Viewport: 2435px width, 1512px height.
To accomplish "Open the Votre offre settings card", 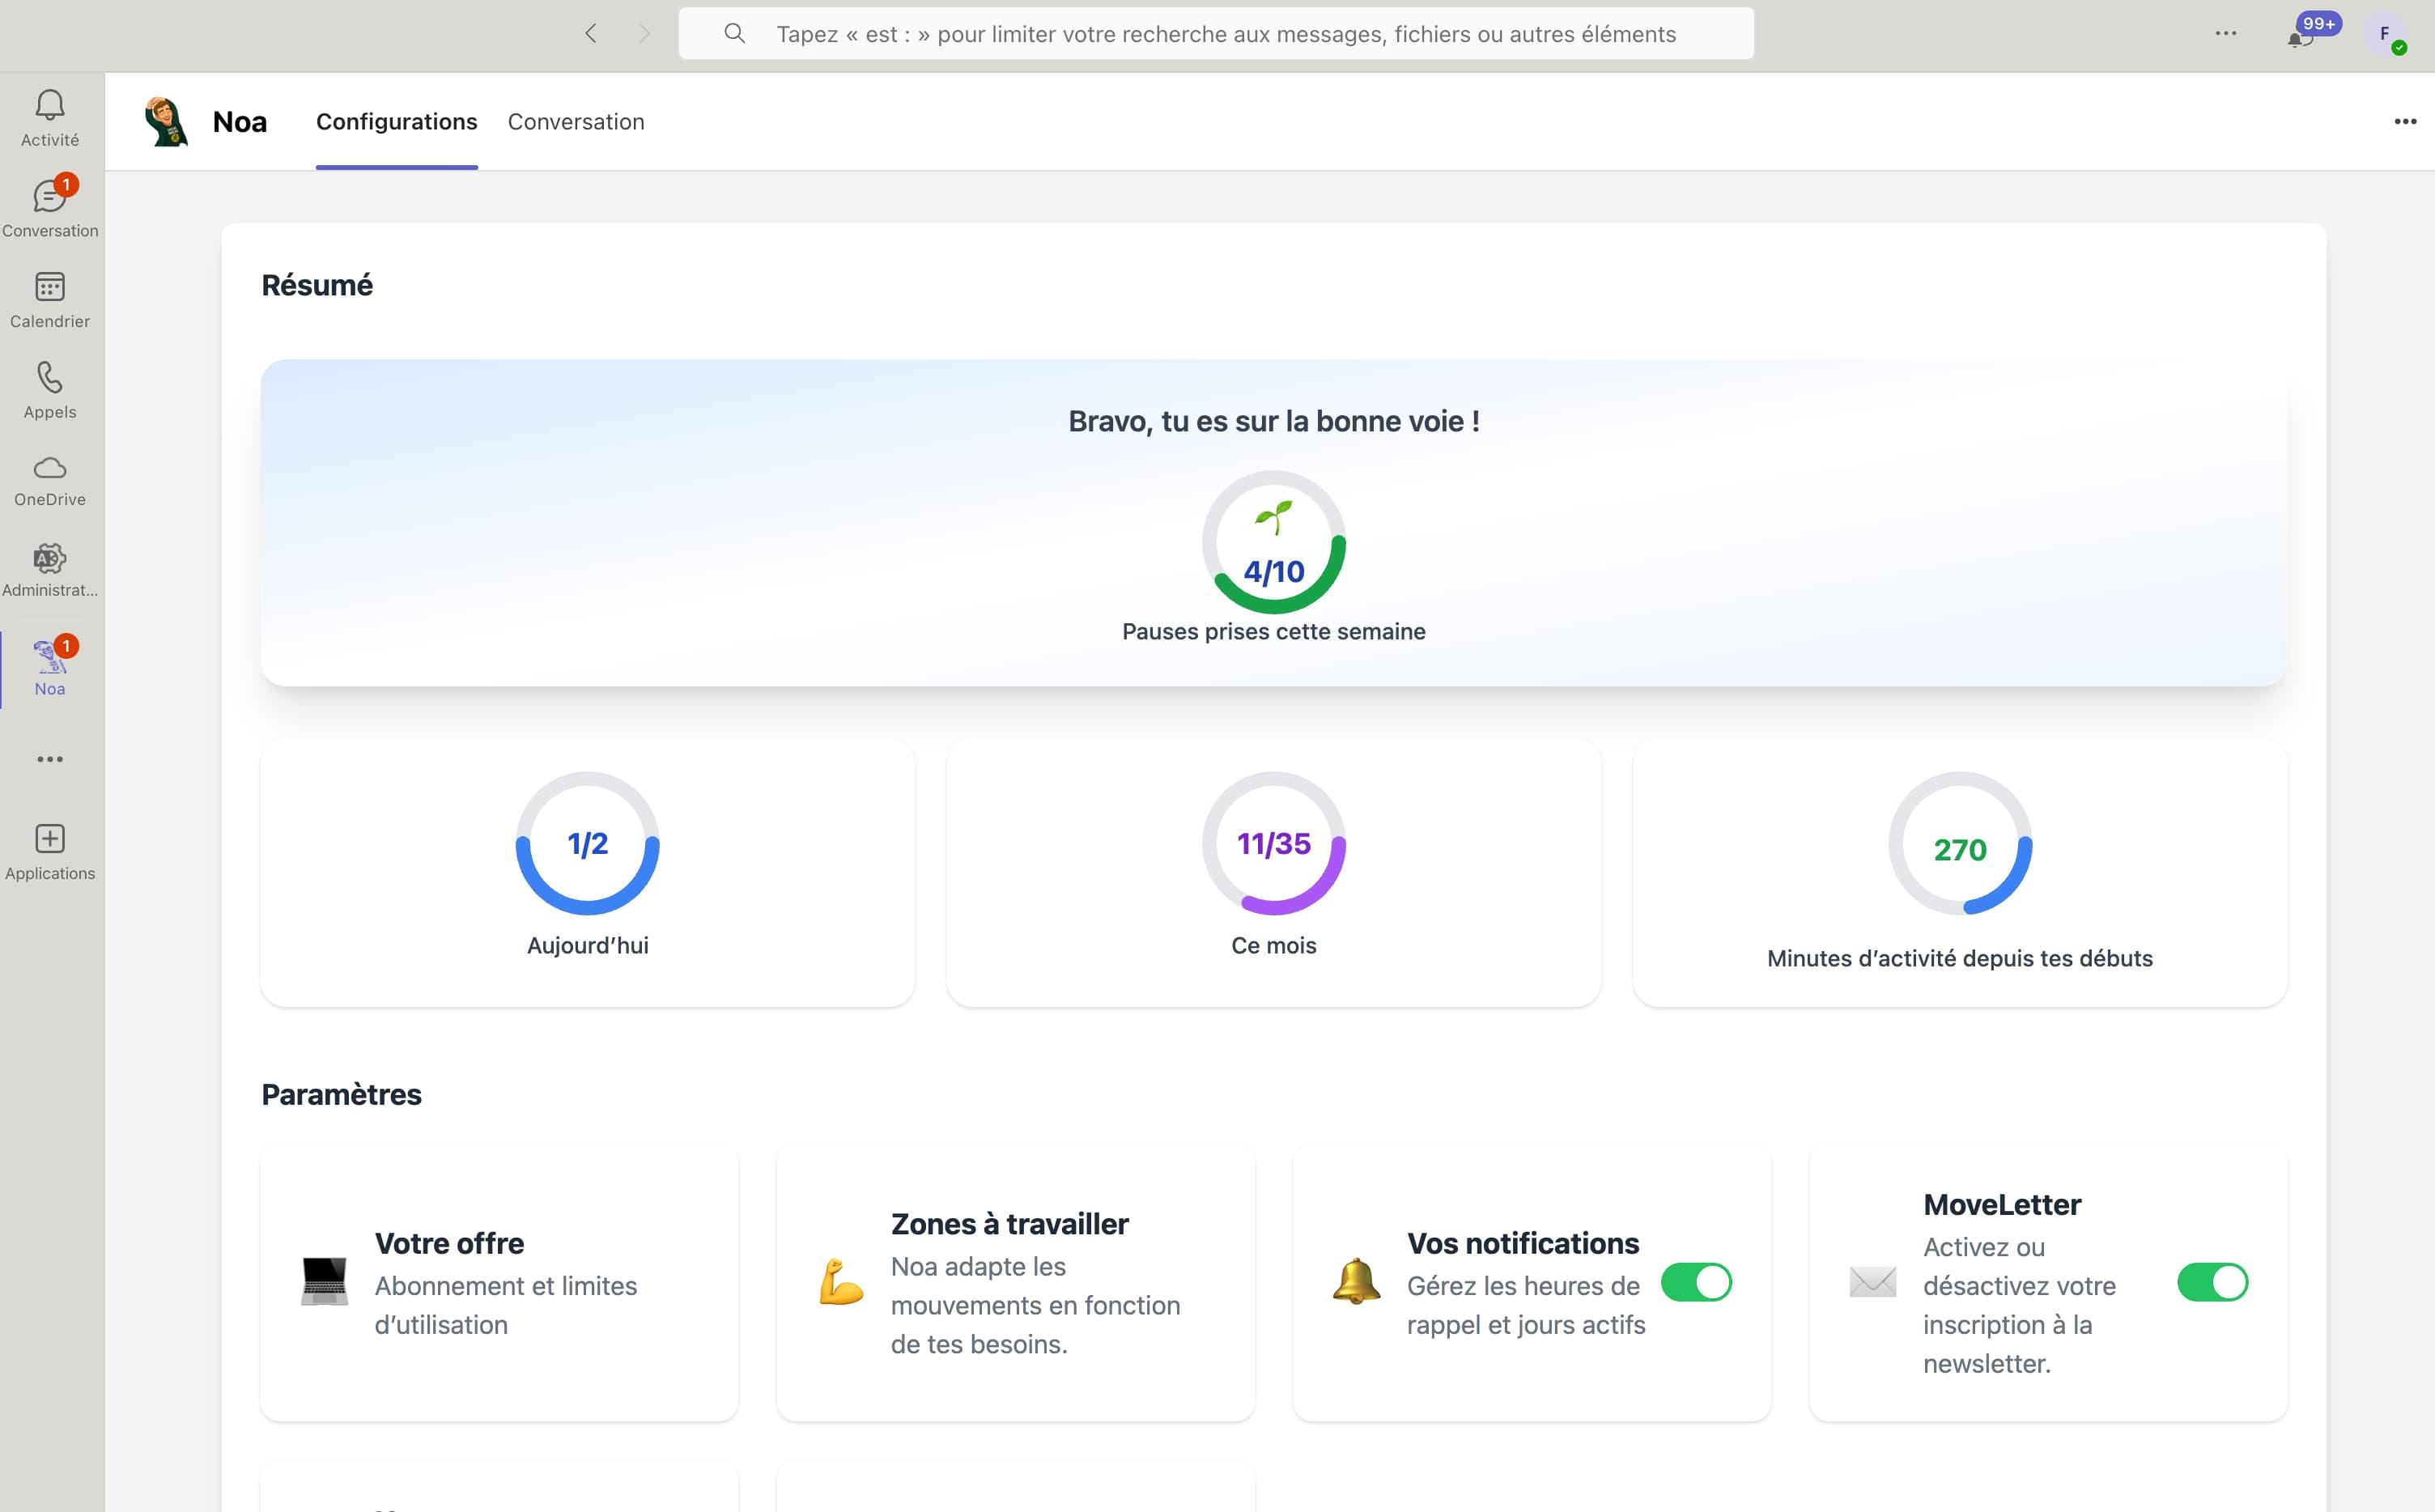I will (x=499, y=1283).
